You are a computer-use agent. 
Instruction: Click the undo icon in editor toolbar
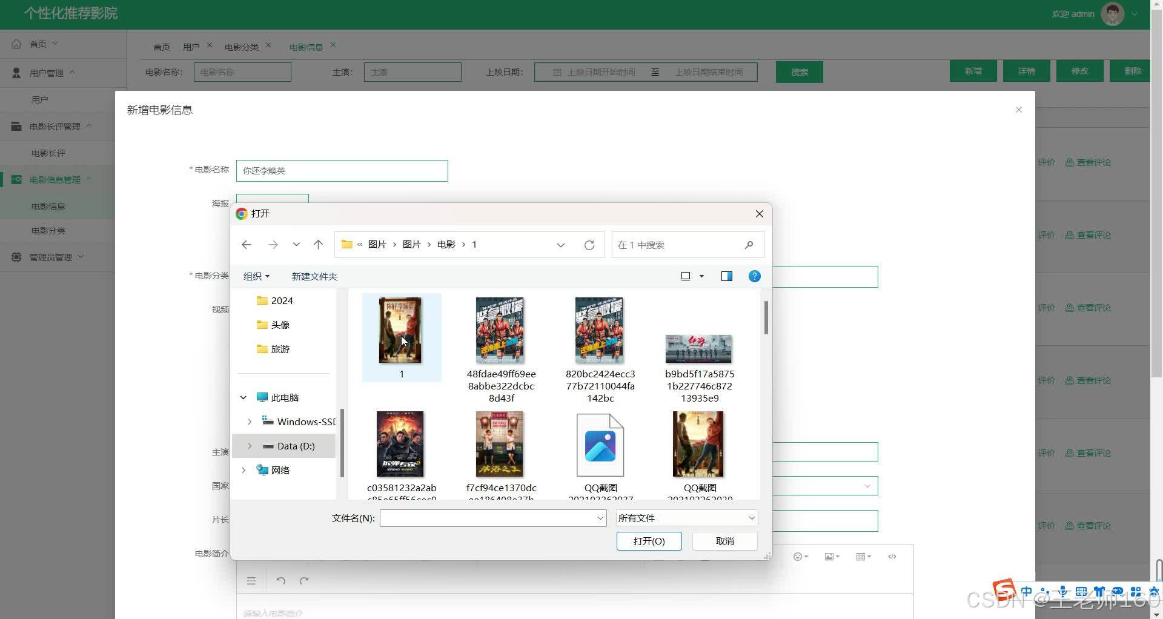pyautogui.click(x=281, y=581)
